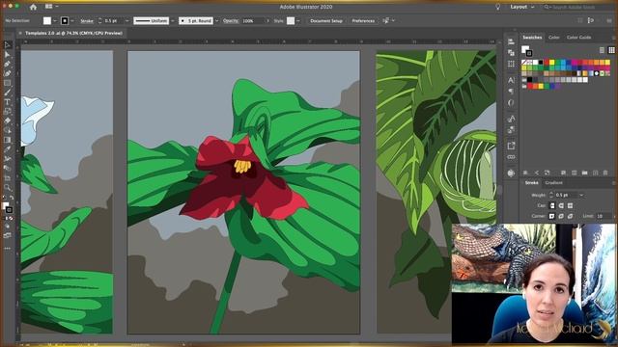Select the Zoom magnifier tool
618x347 pixels.
point(7,187)
